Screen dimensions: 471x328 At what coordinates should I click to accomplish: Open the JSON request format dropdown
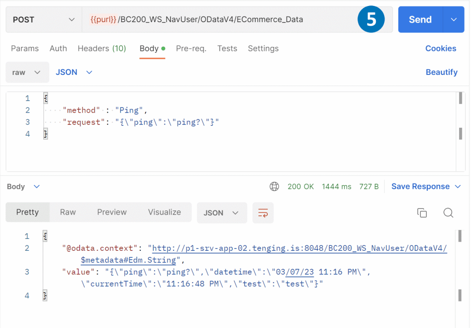[74, 73]
